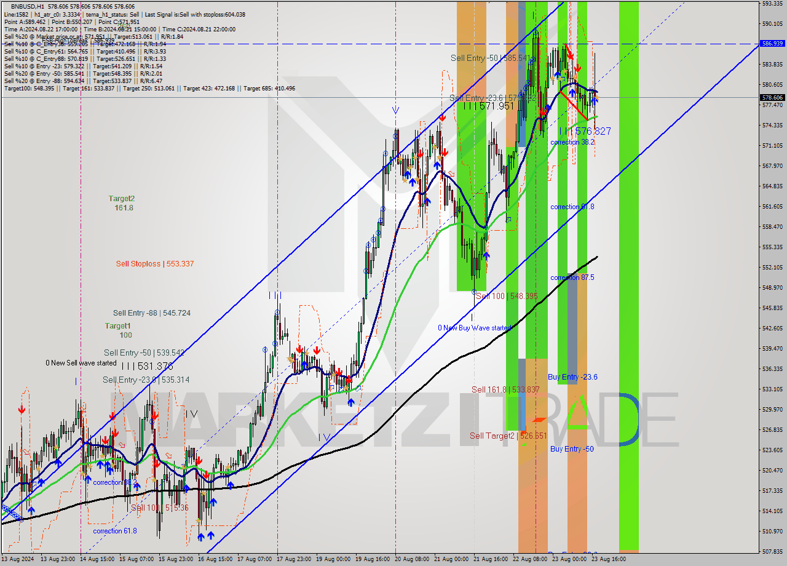Click the 'Sell Entry -50 | 539.542' label
The image size is (787, 566).
tap(144, 353)
